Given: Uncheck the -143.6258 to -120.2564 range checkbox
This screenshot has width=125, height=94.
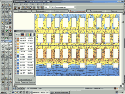Looking at the screenshot, I should coord(16,38).
